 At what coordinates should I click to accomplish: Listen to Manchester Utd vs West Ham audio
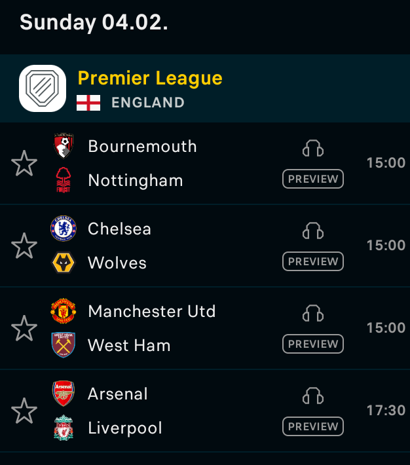pyautogui.click(x=313, y=314)
